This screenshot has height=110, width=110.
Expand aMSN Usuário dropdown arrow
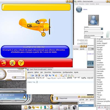click(102, 29)
